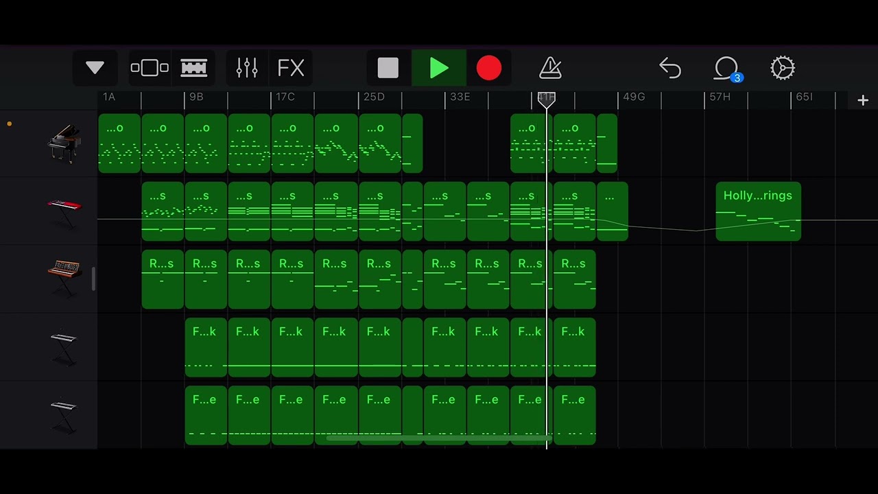Click ruler marker 57H
The image size is (878, 494).
(720, 97)
